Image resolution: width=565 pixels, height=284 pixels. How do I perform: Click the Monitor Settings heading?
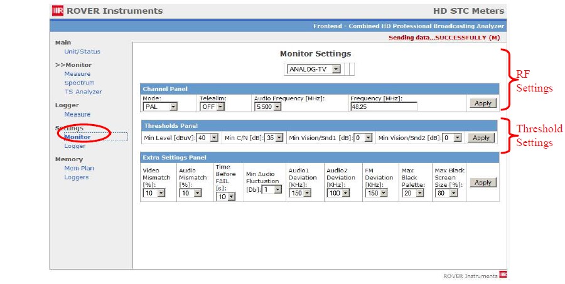(x=315, y=54)
